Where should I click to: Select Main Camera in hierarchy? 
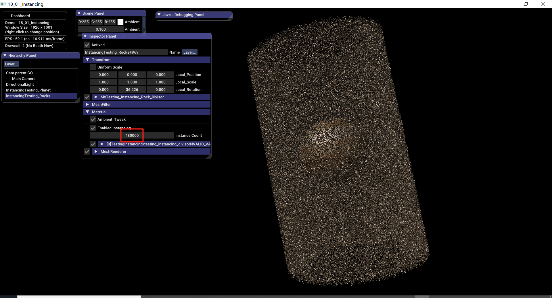pos(24,79)
